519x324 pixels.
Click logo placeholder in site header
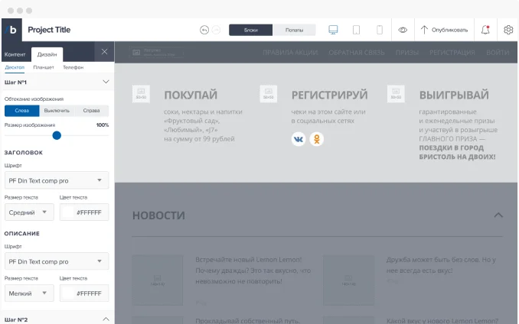pos(156,52)
